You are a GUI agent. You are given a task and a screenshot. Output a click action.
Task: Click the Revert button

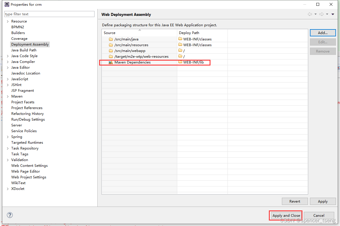tap(295, 201)
